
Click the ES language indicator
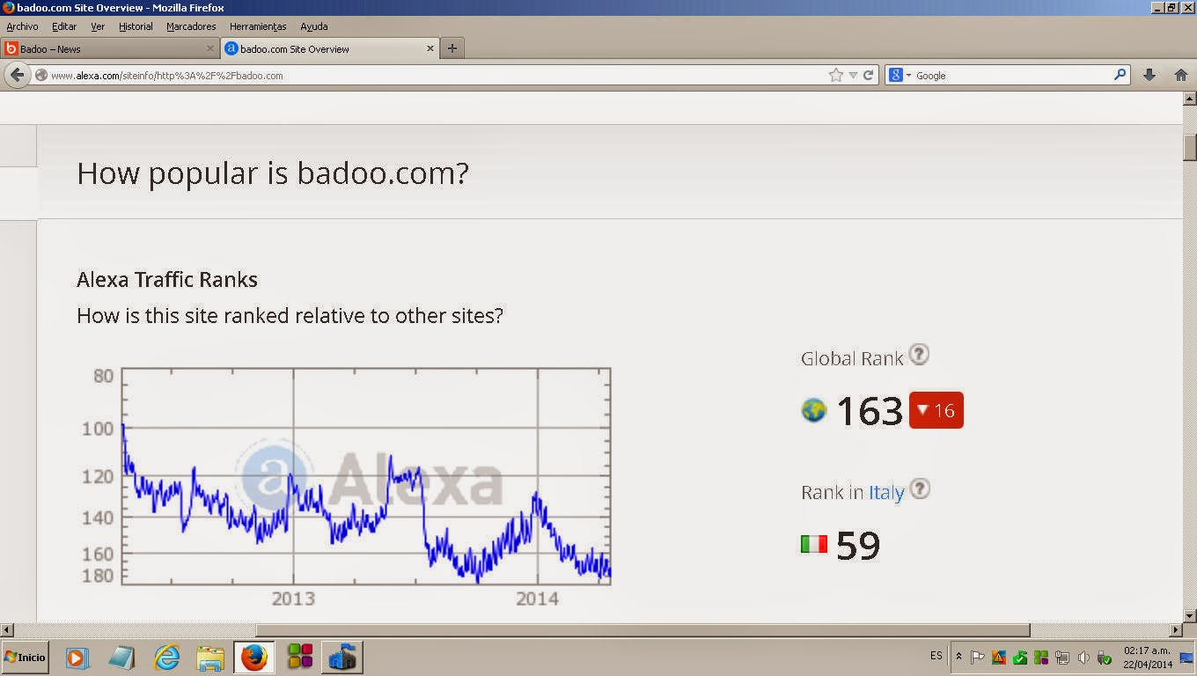[936, 656]
